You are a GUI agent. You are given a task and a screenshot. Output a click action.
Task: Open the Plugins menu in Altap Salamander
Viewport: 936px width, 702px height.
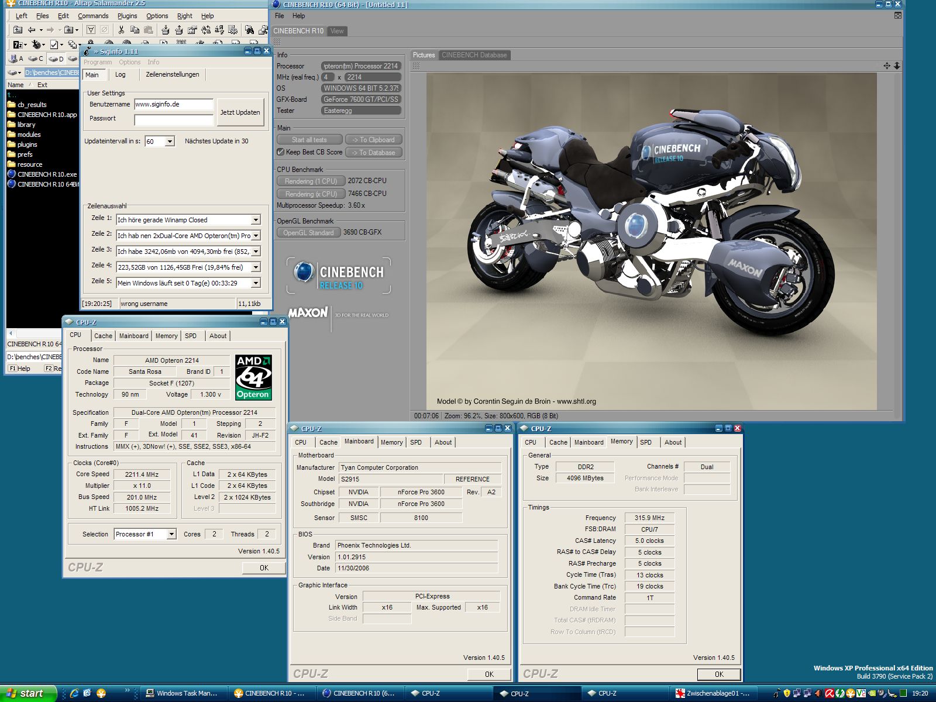127,16
